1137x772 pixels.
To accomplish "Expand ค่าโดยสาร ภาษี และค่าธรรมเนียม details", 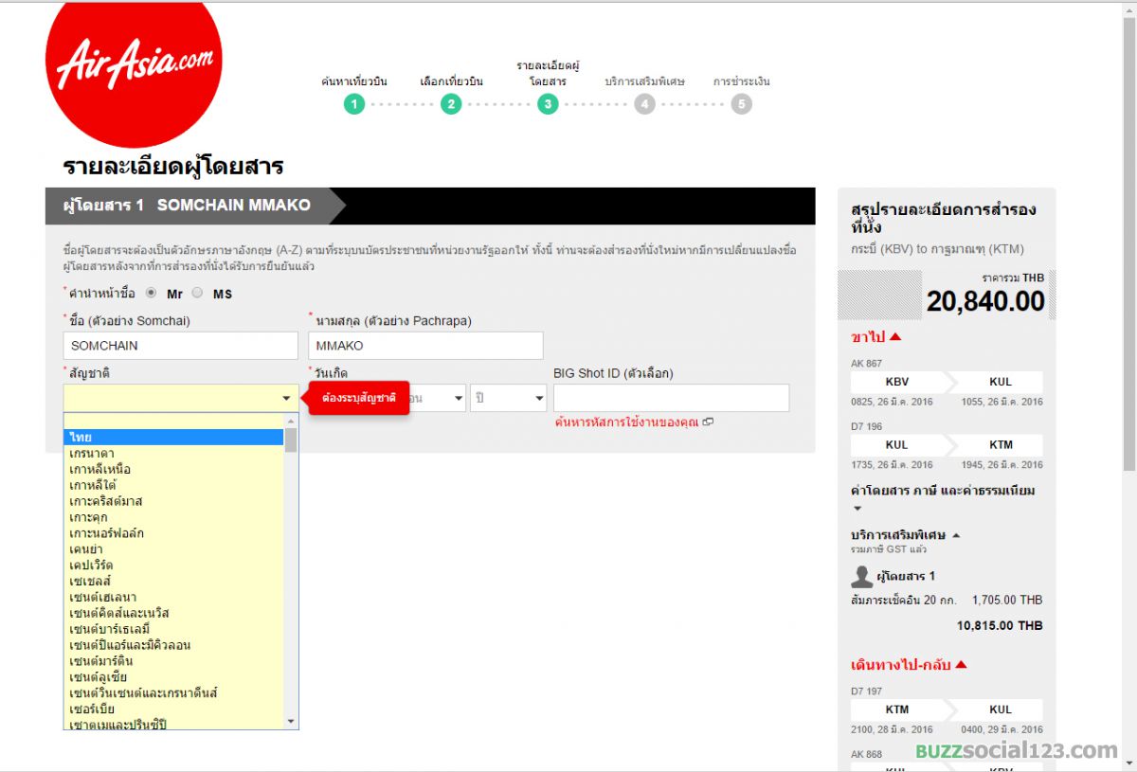I will point(858,509).
